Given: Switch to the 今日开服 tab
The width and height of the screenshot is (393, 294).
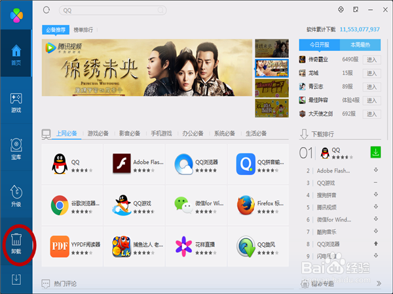Looking at the screenshot, I should 320,44.
